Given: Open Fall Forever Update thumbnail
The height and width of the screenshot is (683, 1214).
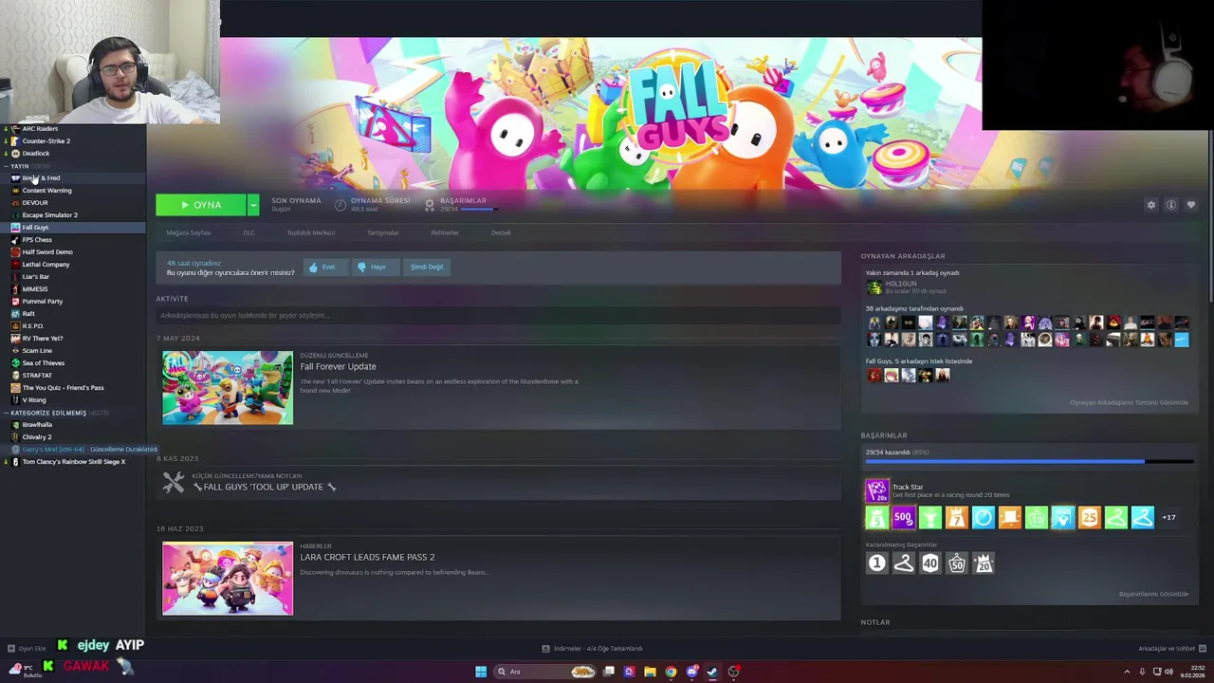Looking at the screenshot, I should (x=228, y=387).
